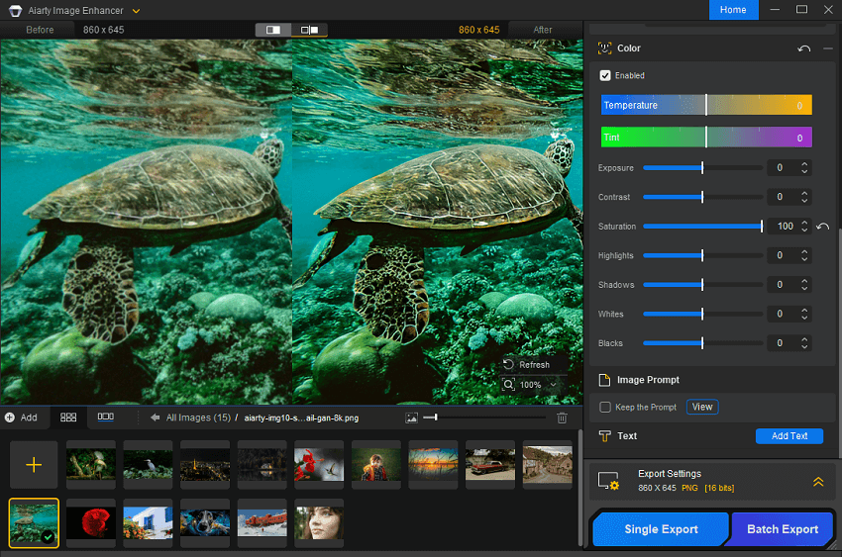Screen dimensions: 842x557
Task: Open the Aiarty Image Enhancer title dropdown arrow
Action: [137, 11]
